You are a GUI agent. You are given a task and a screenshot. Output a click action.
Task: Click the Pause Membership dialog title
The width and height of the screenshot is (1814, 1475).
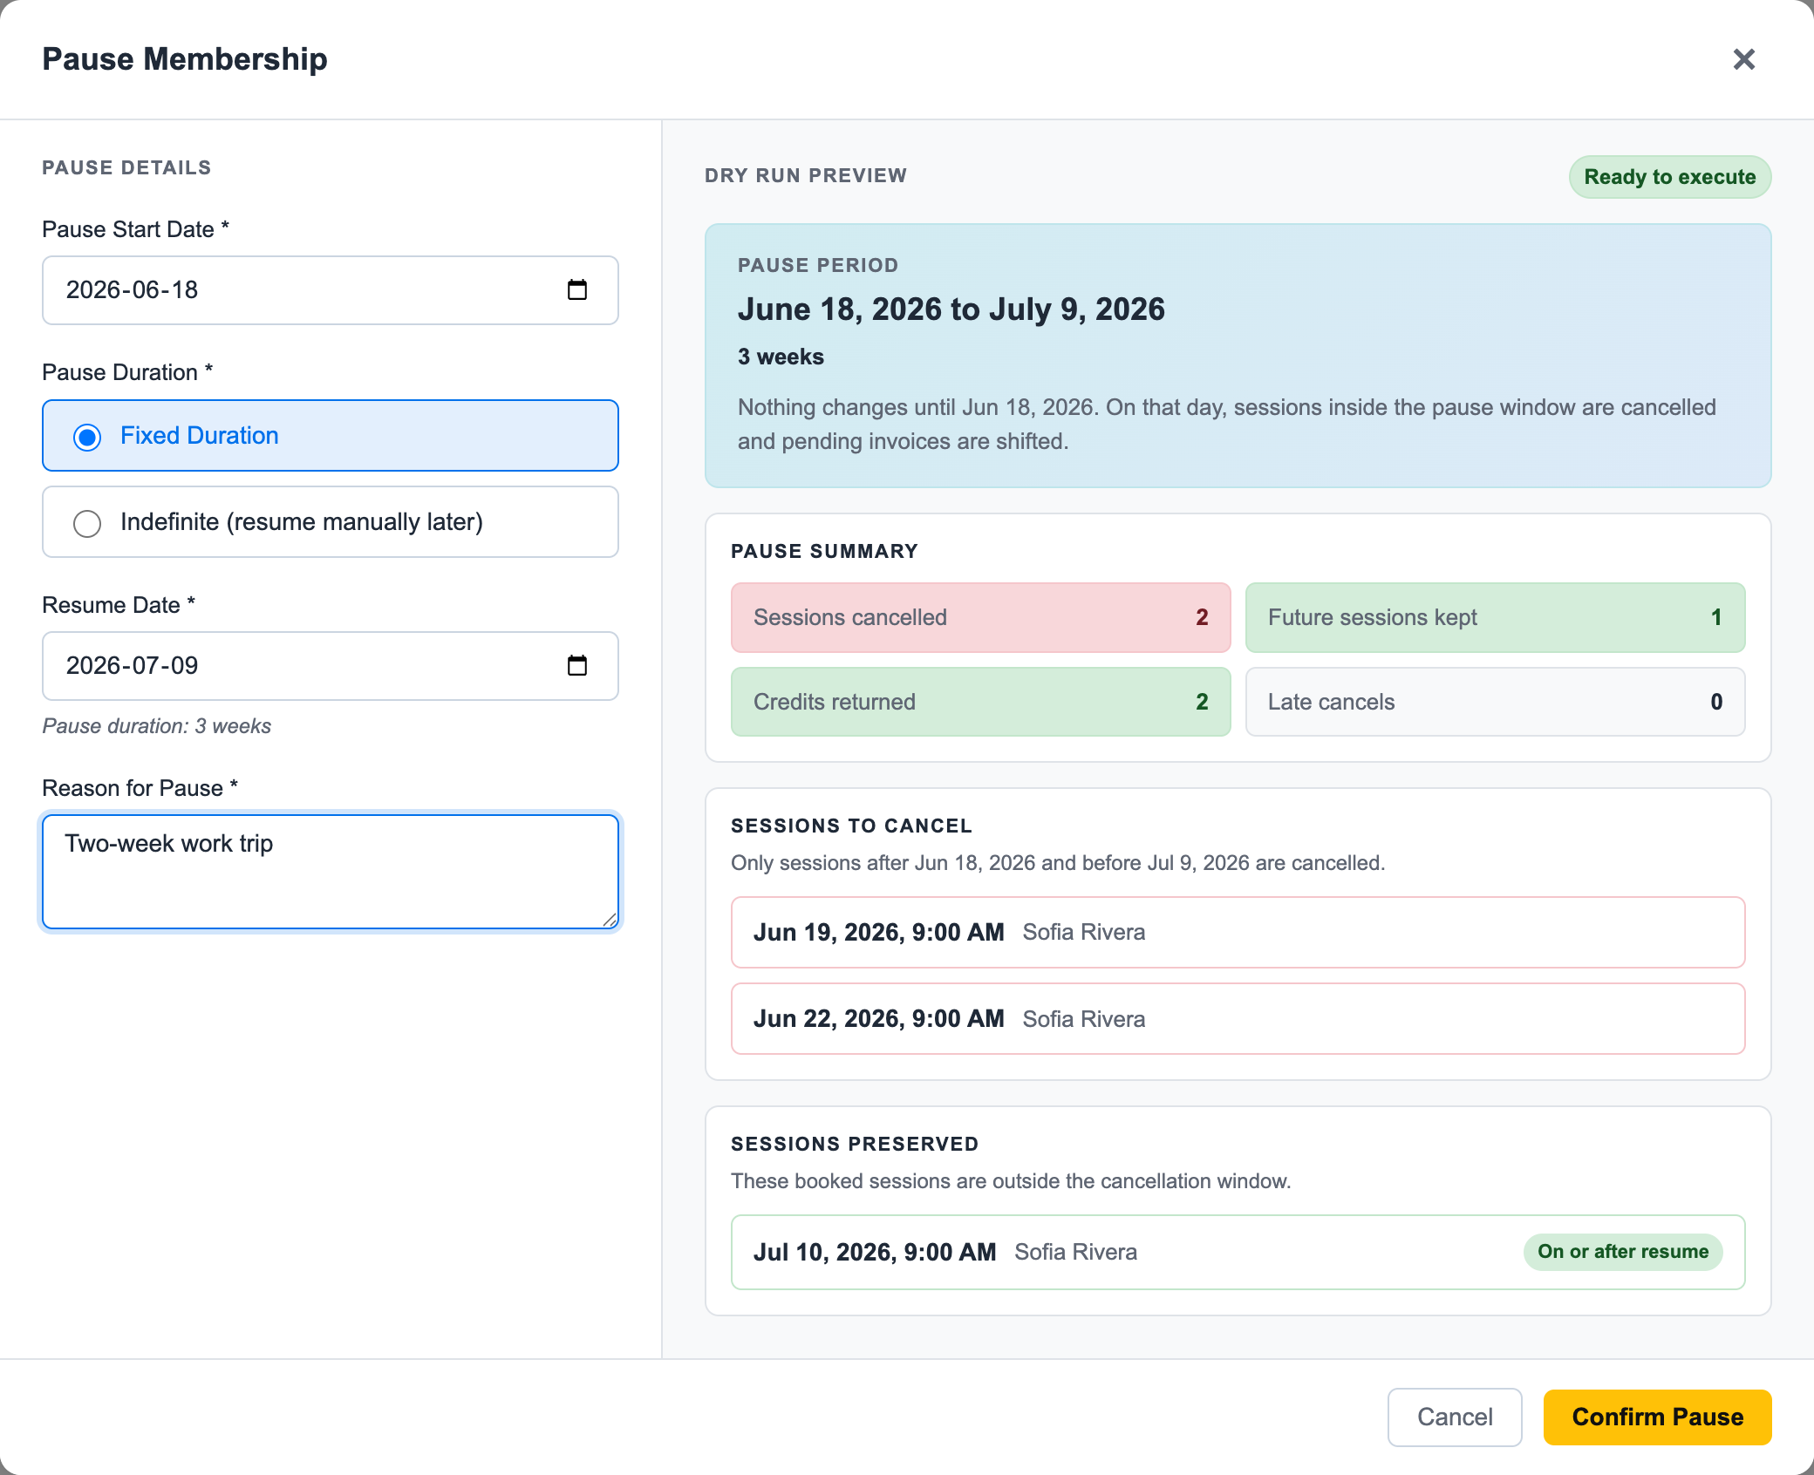(185, 59)
